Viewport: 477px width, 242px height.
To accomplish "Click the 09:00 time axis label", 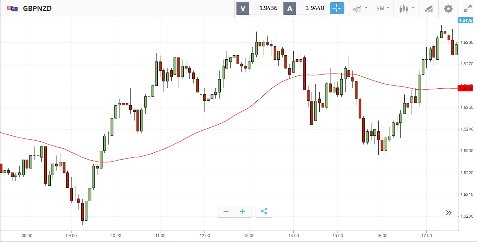I will [x=71, y=236].
